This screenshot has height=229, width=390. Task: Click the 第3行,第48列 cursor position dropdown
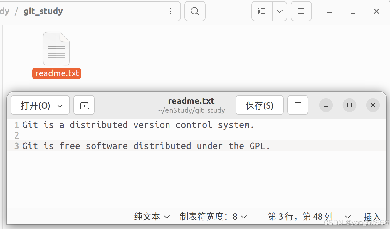[x=309, y=217]
